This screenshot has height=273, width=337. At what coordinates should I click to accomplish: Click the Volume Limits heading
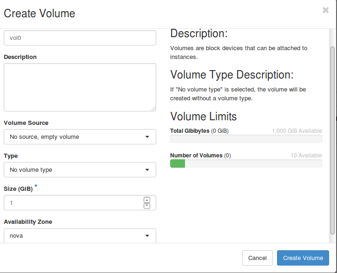[x=203, y=117]
